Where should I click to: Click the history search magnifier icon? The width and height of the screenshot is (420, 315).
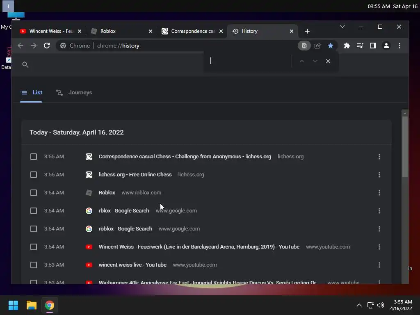[25, 64]
